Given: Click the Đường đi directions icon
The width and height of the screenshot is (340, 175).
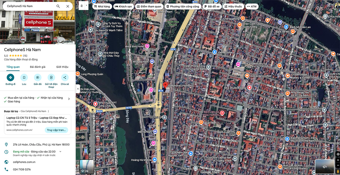Looking at the screenshot, I should [x=10, y=77].
